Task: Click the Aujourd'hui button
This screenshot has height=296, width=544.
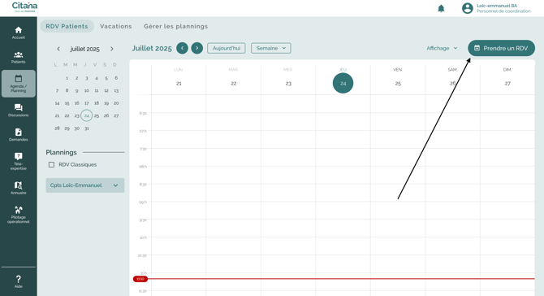Action: [x=227, y=48]
